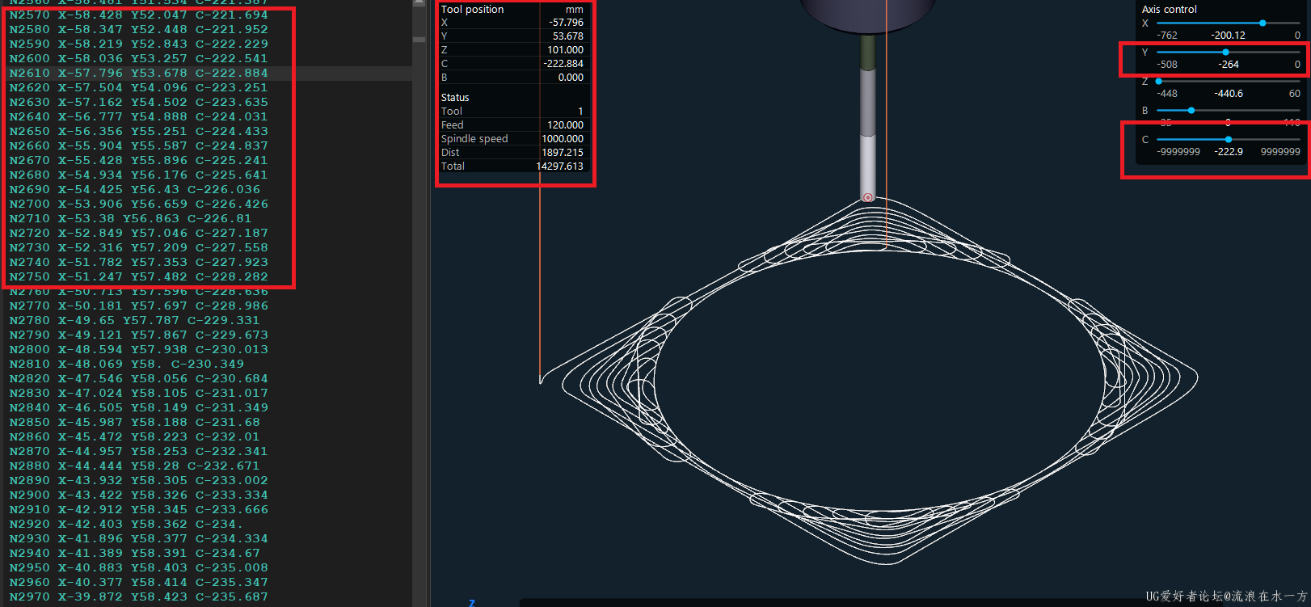
Task: Select code line N2580 X-58.347 Y52.448
Action: click(138, 29)
